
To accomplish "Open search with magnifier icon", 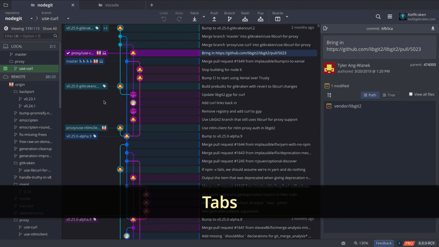I will 378,17.
